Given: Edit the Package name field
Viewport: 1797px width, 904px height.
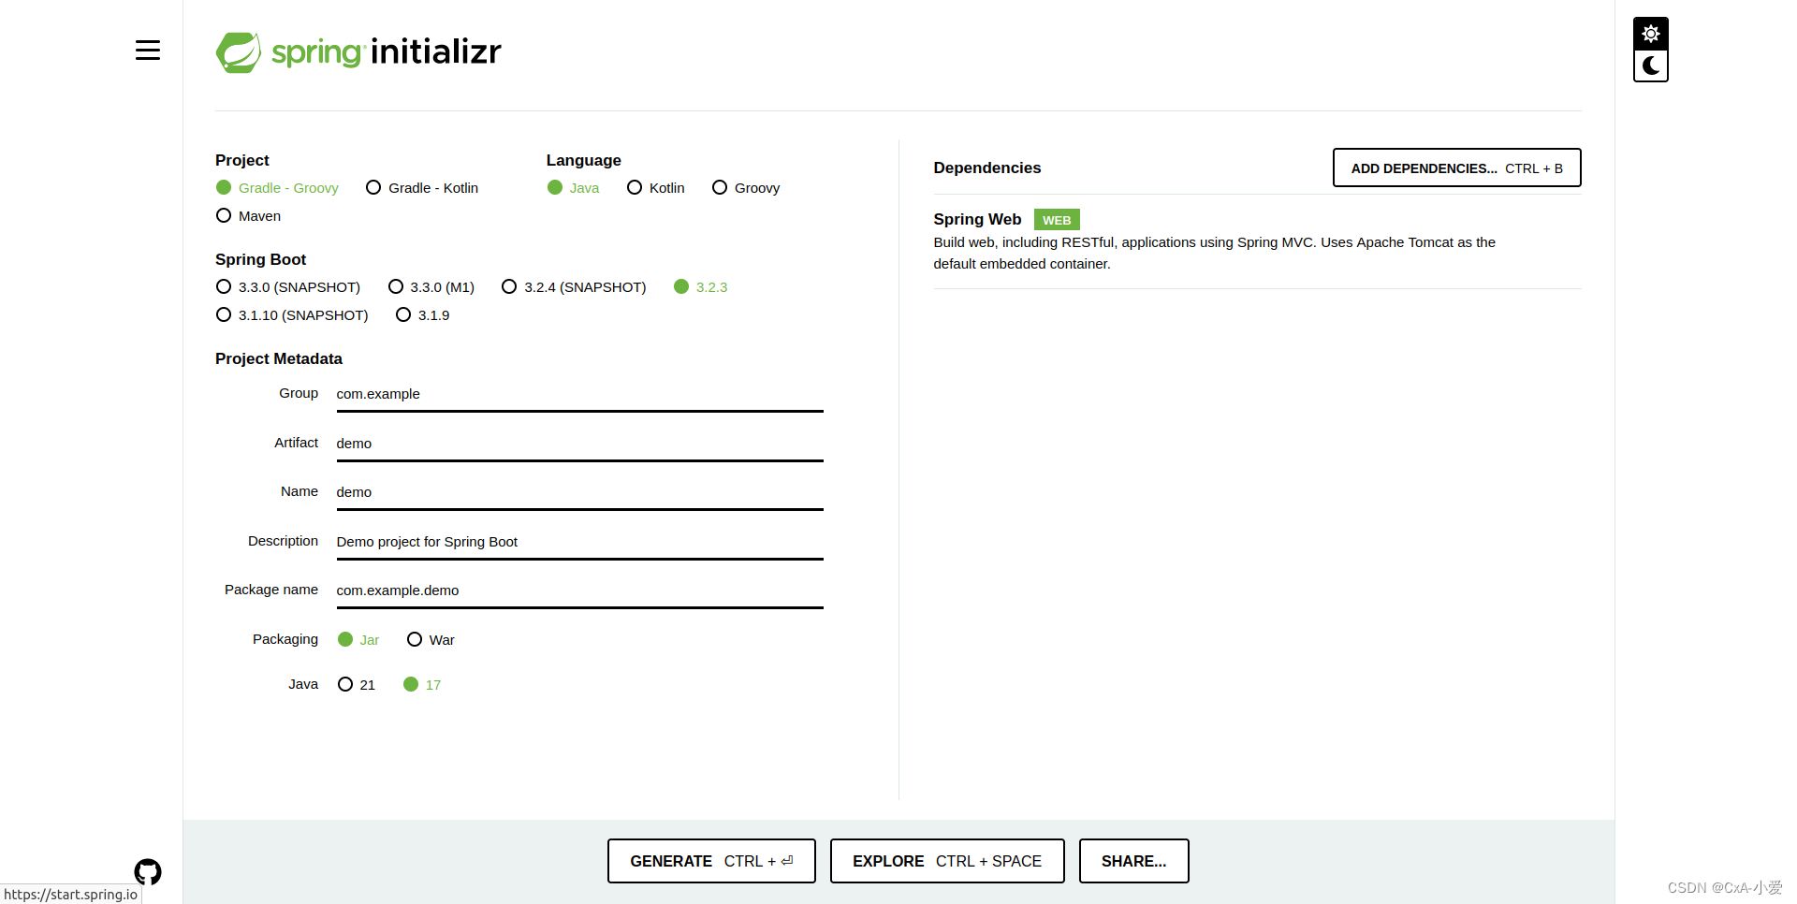Looking at the screenshot, I should tap(579, 591).
